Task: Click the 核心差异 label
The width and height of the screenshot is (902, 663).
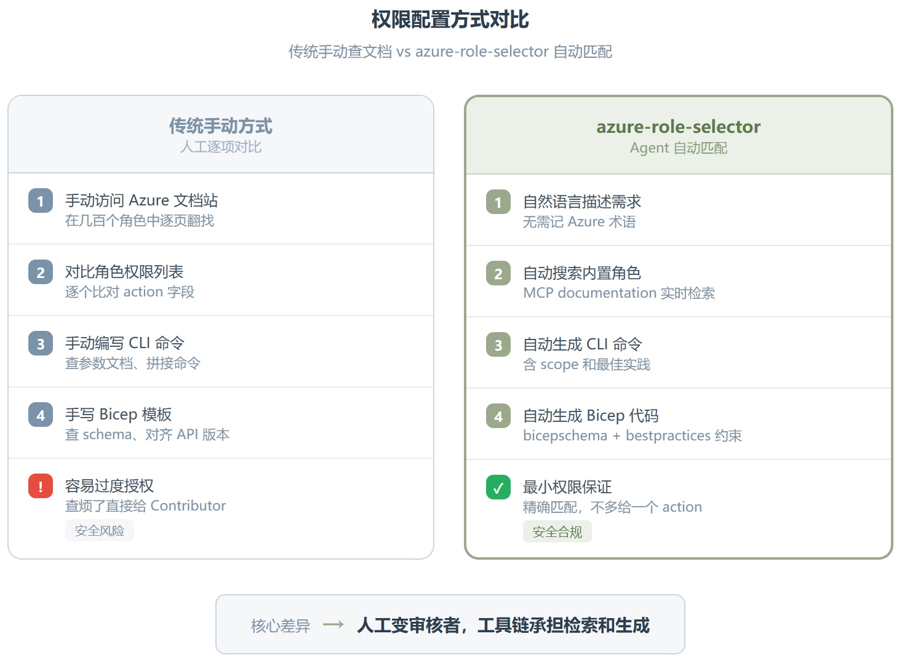Action: [x=281, y=626]
